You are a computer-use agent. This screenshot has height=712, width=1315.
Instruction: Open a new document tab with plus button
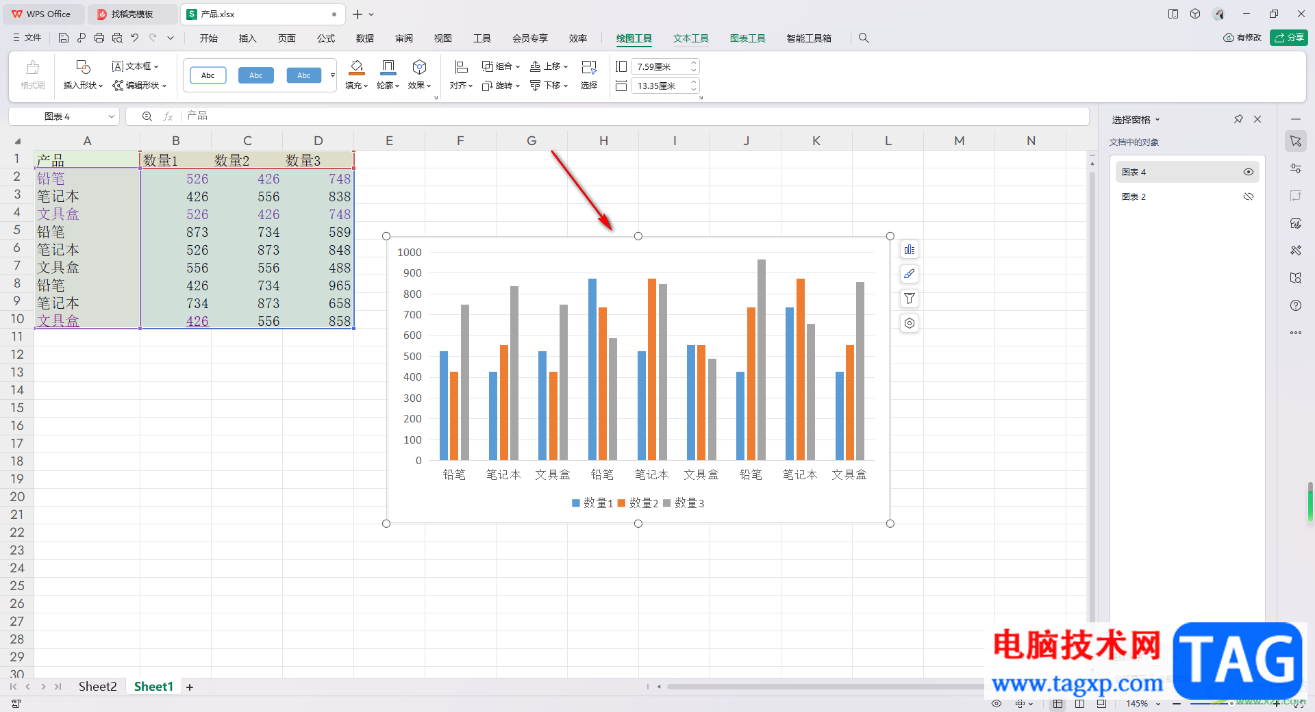click(x=358, y=14)
